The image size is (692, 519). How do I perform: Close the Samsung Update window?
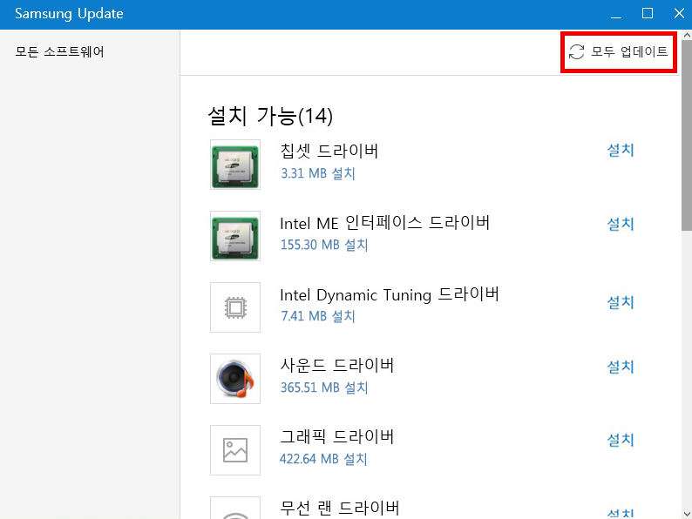coord(679,14)
